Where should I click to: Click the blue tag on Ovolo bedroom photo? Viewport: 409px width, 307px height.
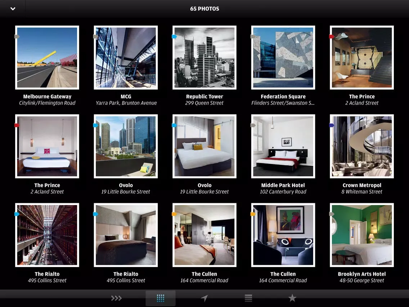coord(174,125)
